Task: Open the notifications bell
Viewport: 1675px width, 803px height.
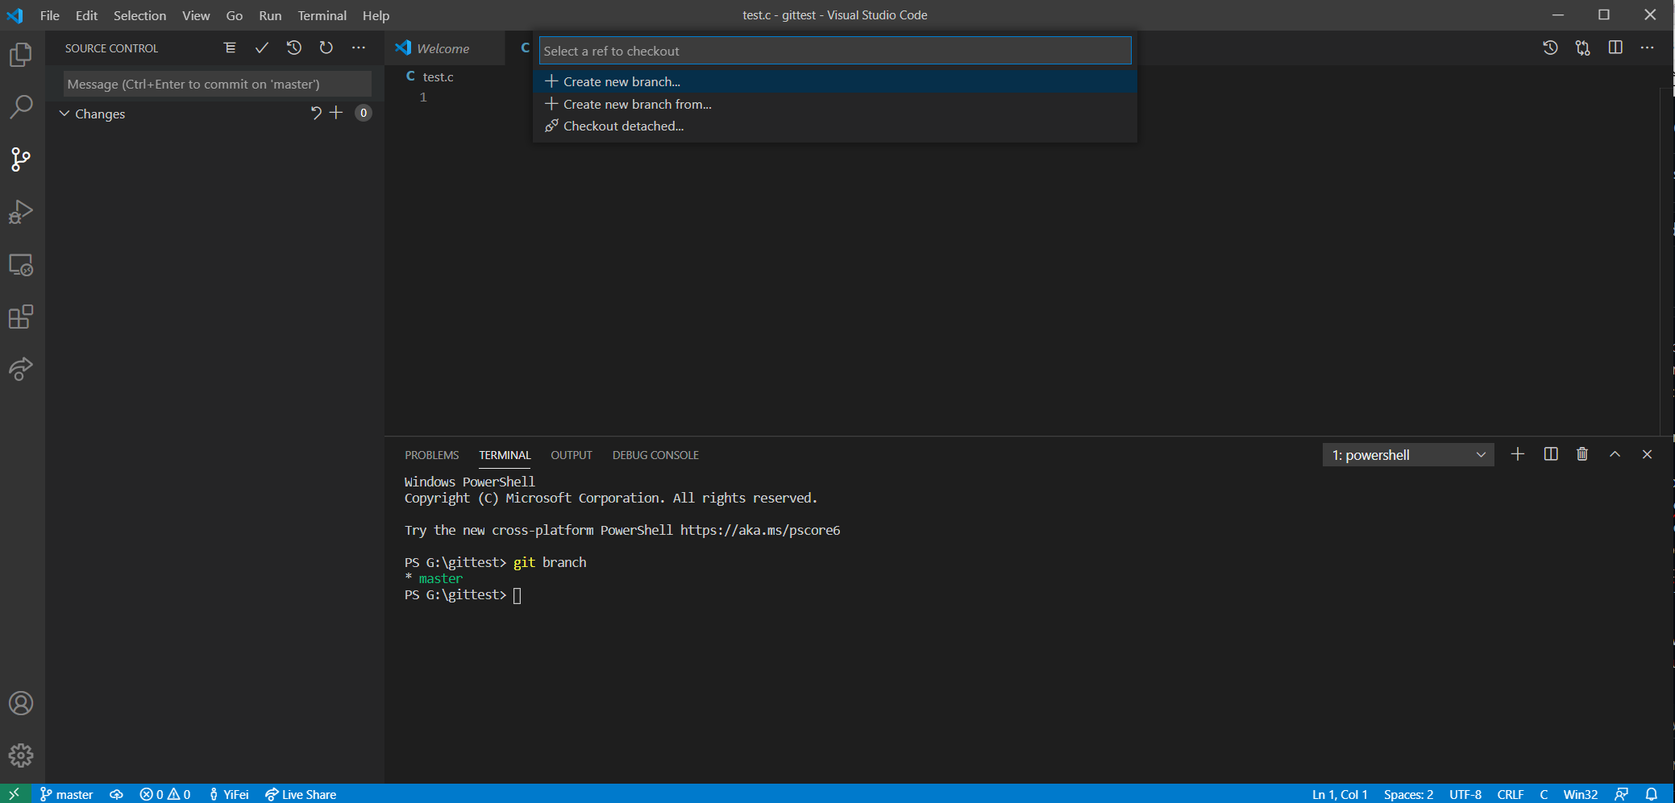Action: tap(1653, 794)
